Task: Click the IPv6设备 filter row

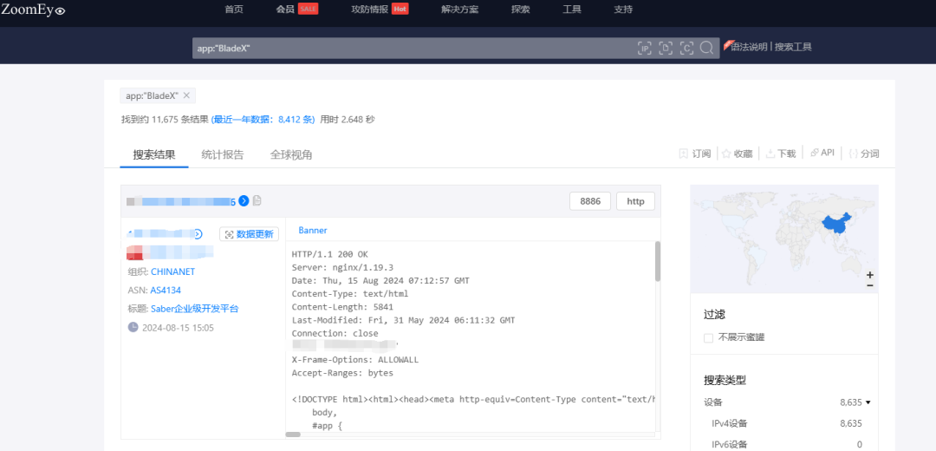Action: point(787,444)
